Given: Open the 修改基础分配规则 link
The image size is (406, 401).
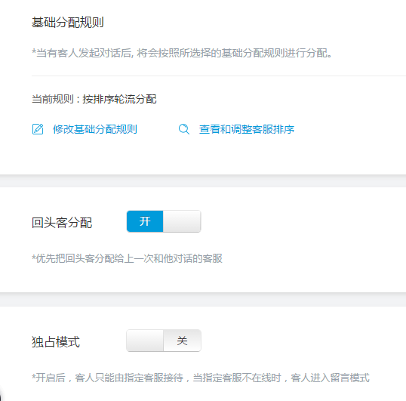Looking at the screenshot, I should [95, 129].
